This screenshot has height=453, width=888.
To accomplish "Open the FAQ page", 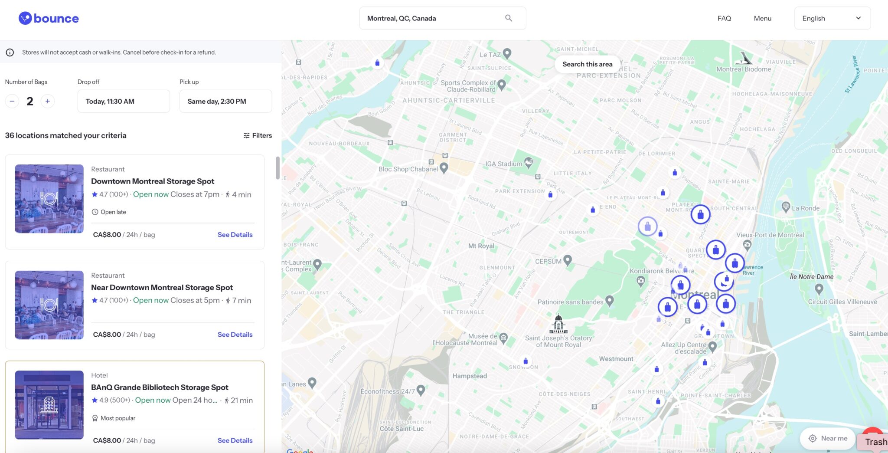I will click(x=724, y=18).
